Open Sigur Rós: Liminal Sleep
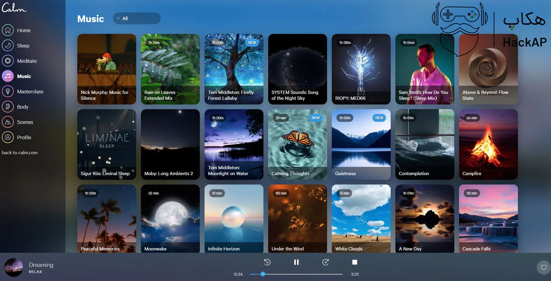 [x=107, y=145]
